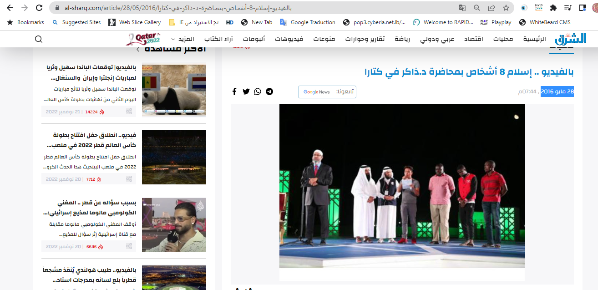Open the رياضة menu section
The image size is (598, 290).
pyautogui.click(x=402, y=39)
